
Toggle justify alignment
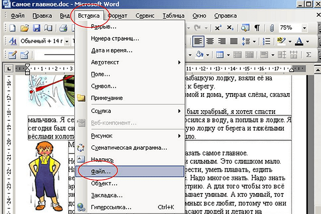coord(234,41)
